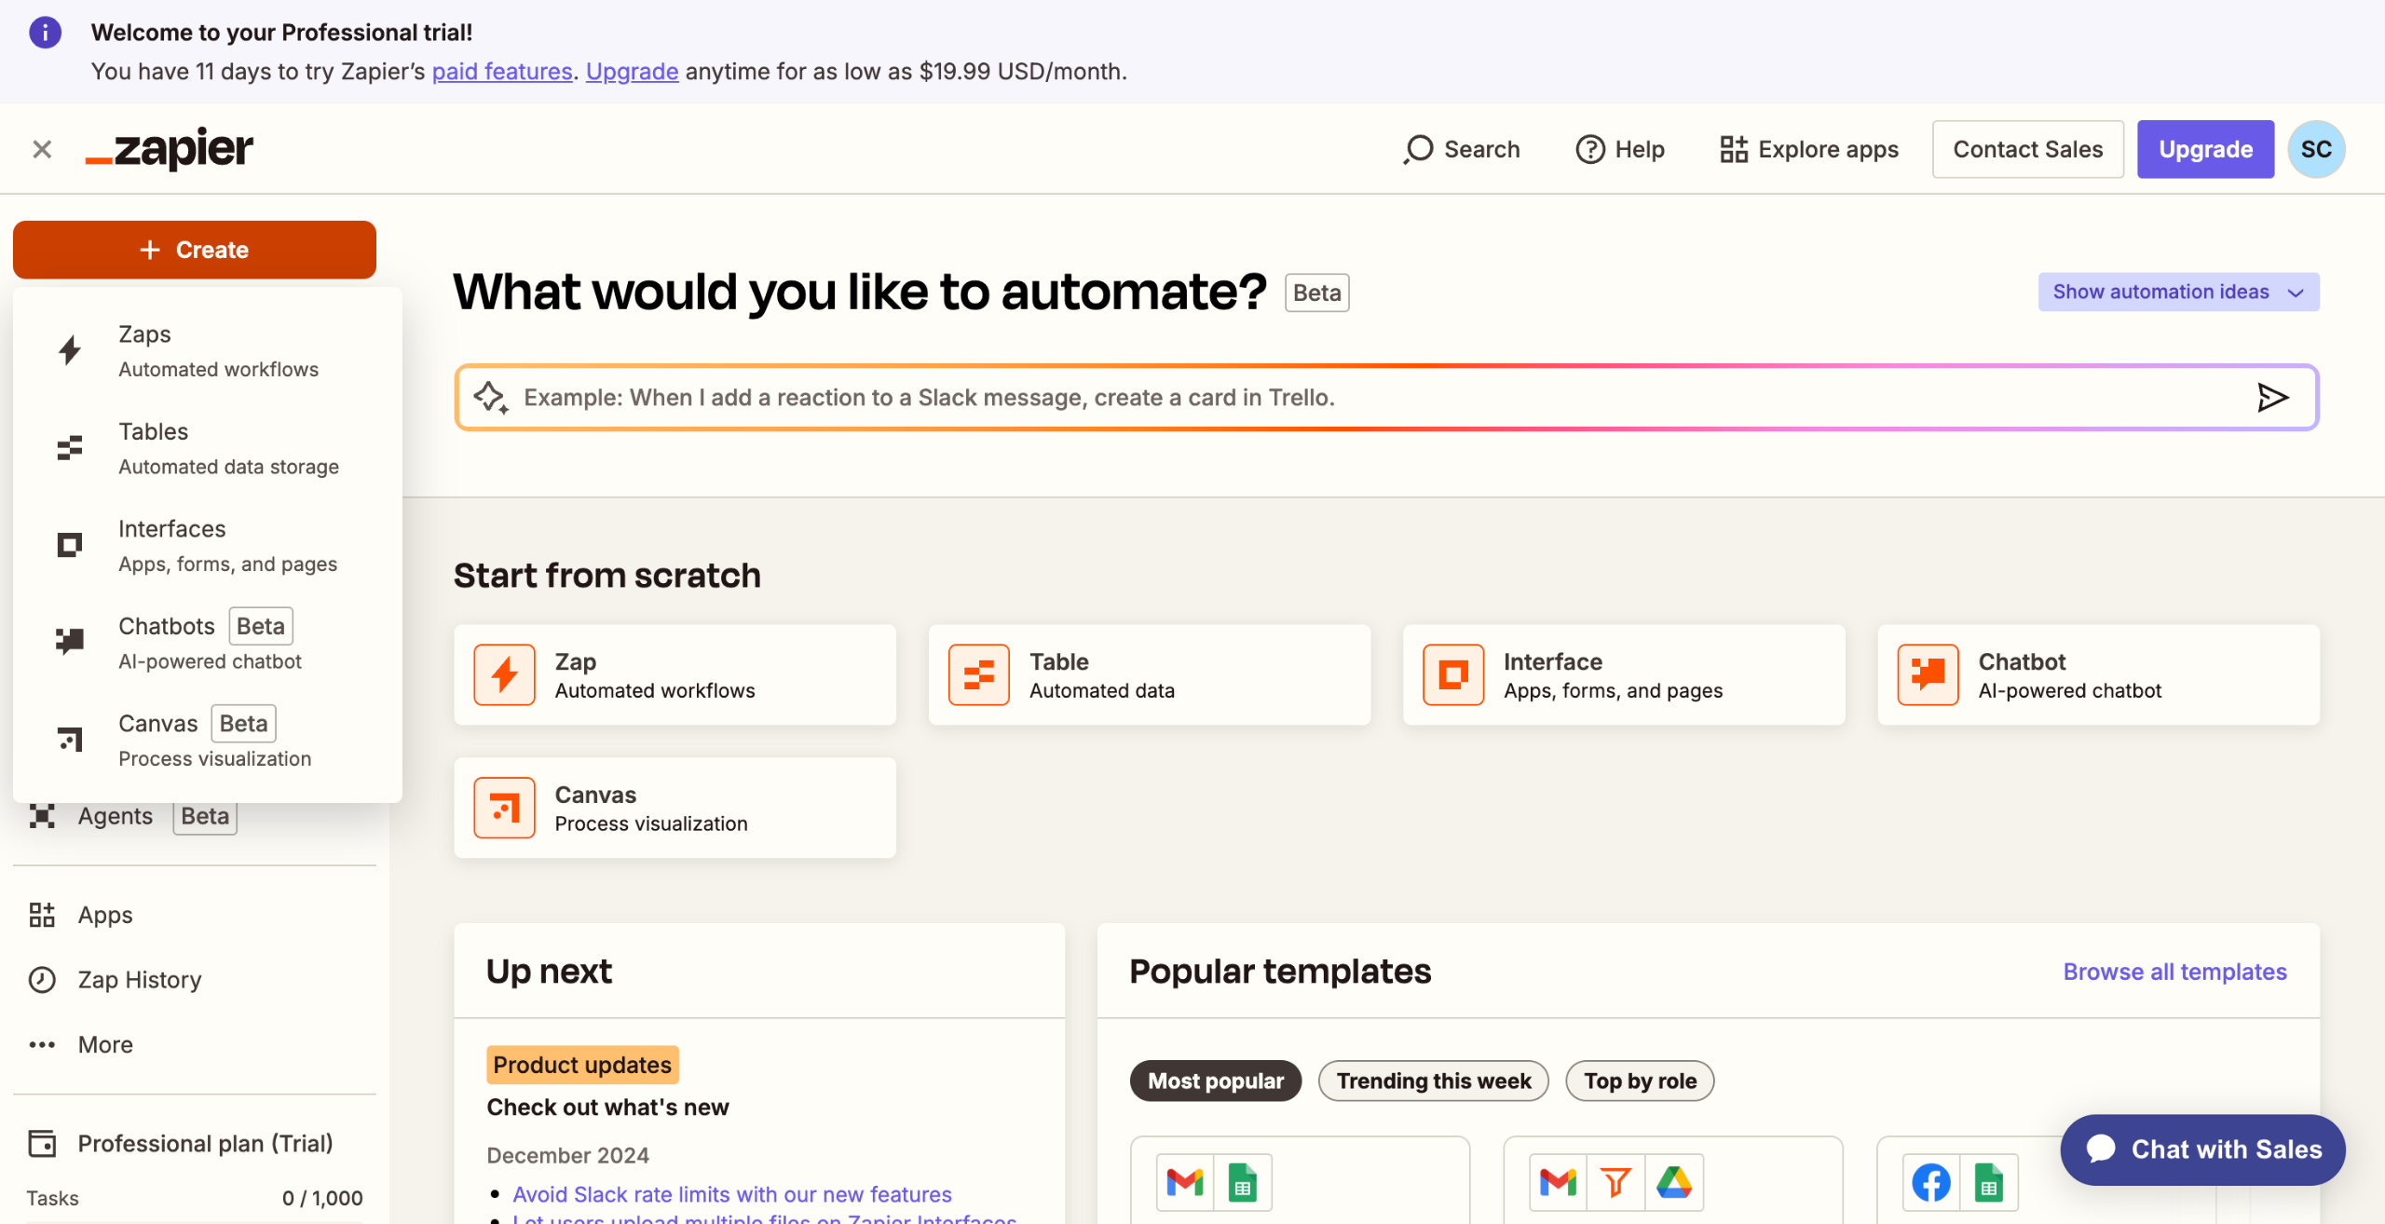Filter templates by Top by role

click(1639, 1081)
